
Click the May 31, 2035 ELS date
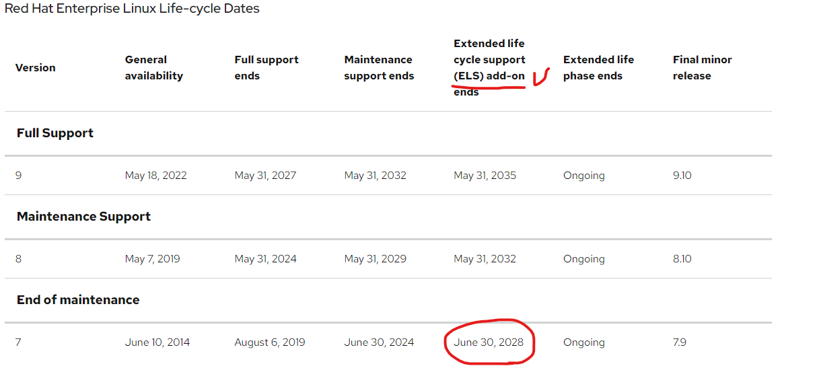click(x=485, y=176)
